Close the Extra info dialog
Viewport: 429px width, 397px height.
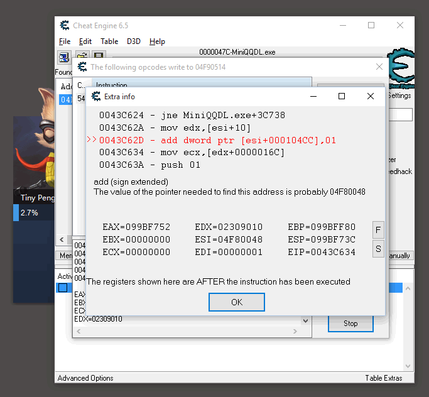(x=371, y=96)
